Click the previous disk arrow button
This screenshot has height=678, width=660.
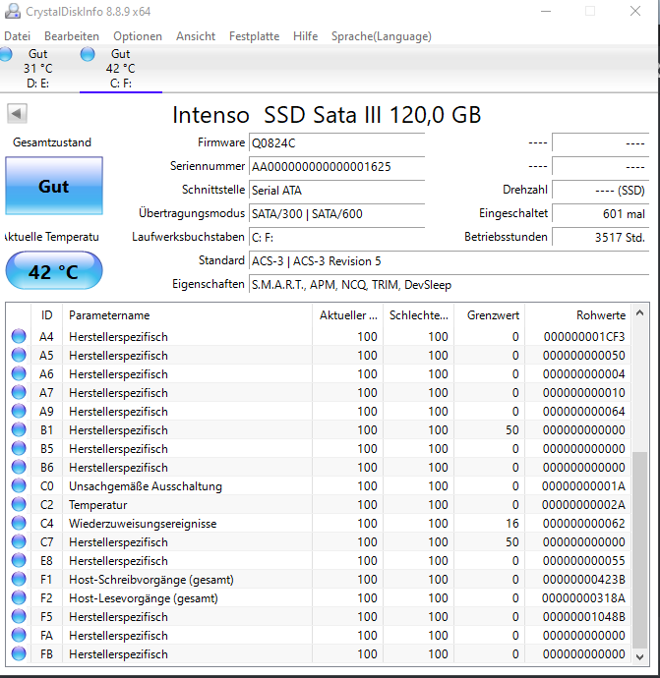tap(17, 114)
